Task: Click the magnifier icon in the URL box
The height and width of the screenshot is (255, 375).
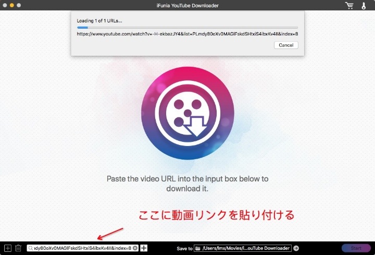Action: tap(31, 248)
